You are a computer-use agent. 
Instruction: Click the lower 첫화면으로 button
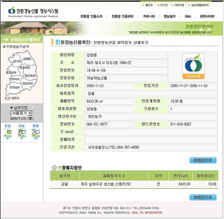tap(203, 197)
